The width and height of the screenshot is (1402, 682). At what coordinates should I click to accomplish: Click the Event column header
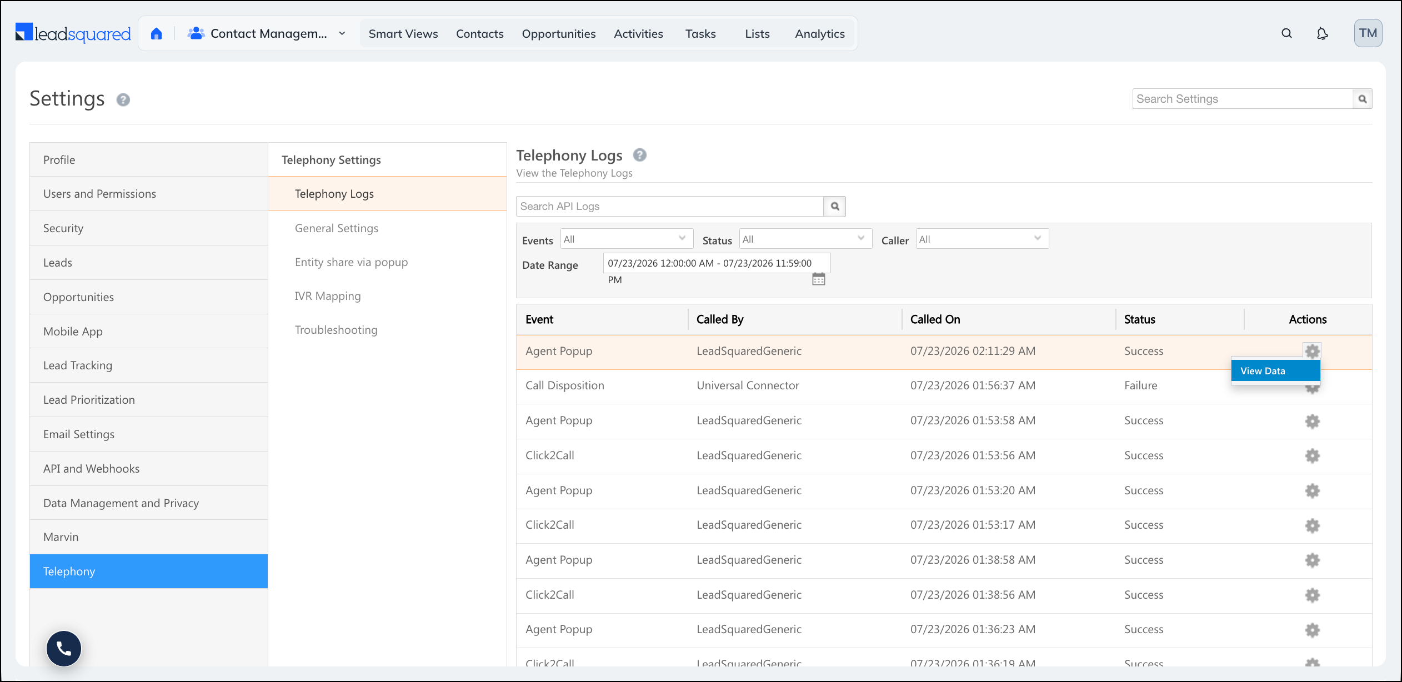(x=539, y=319)
